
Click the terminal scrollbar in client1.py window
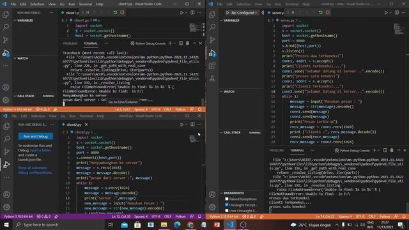pos(203,102)
